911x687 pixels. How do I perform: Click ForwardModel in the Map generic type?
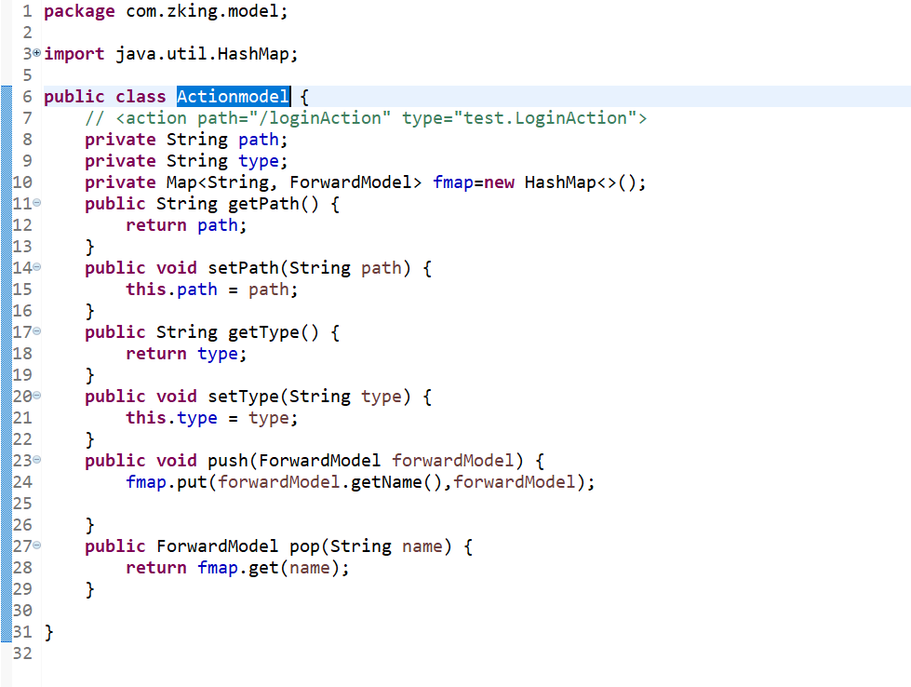(x=351, y=182)
